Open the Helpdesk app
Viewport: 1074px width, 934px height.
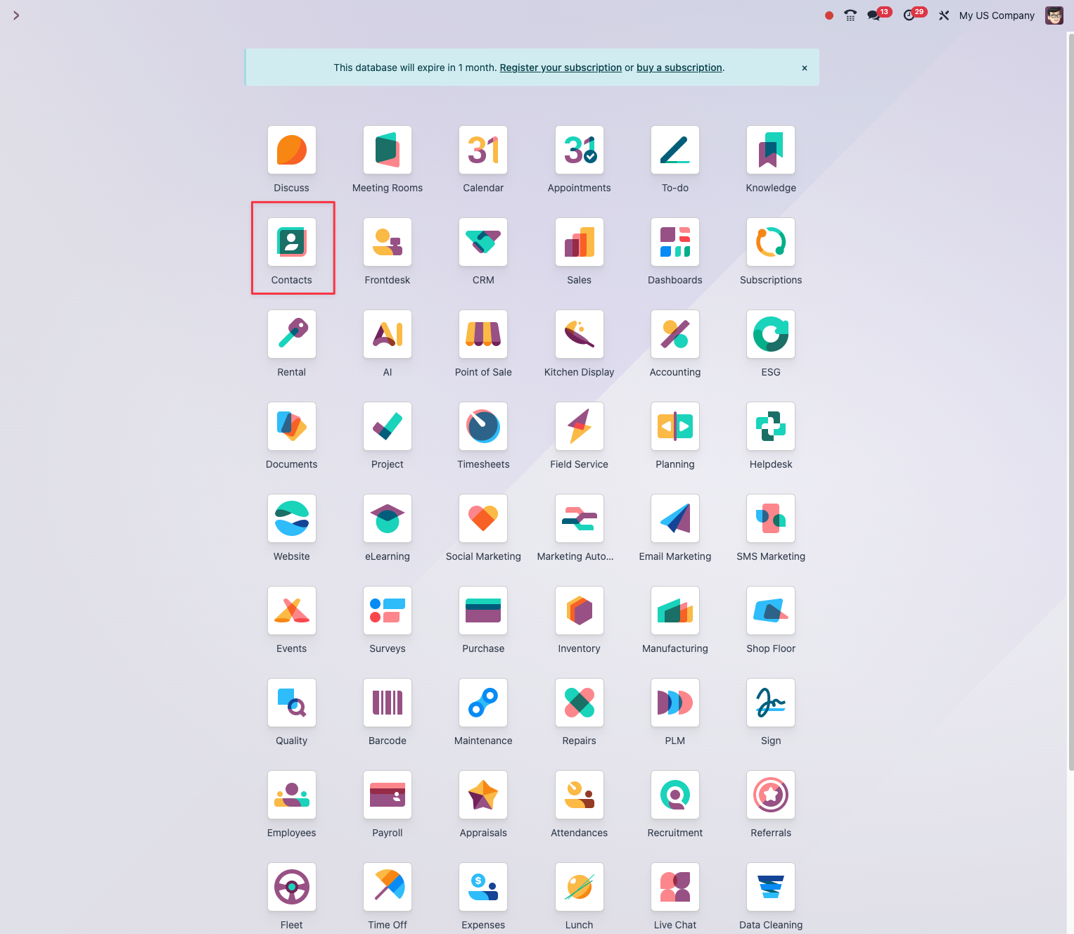pos(771,426)
